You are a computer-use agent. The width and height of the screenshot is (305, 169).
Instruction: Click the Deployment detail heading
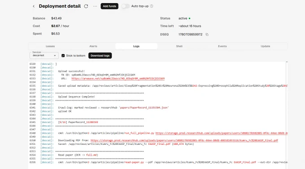(60, 6)
